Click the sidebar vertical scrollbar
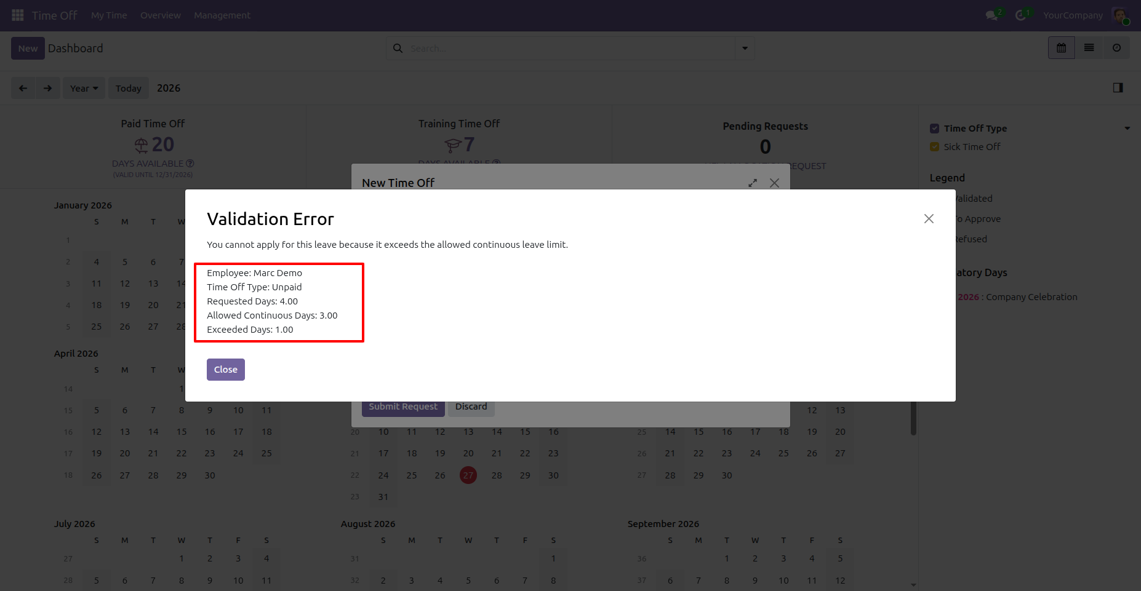Screen dimensions: 1141x591 [x=913, y=418]
